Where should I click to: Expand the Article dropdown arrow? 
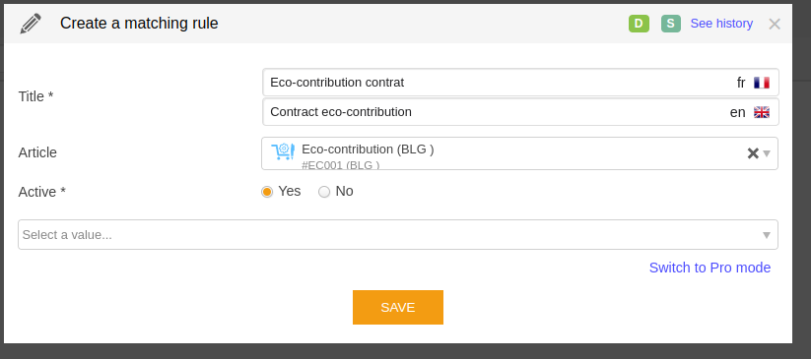coord(767,153)
